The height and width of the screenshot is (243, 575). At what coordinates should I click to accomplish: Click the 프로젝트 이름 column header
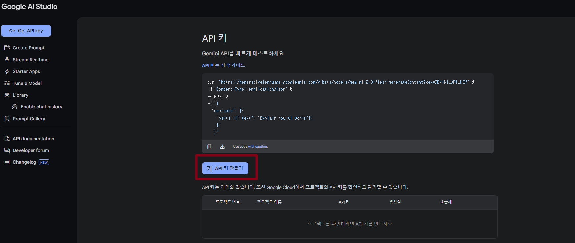(269, 202)
